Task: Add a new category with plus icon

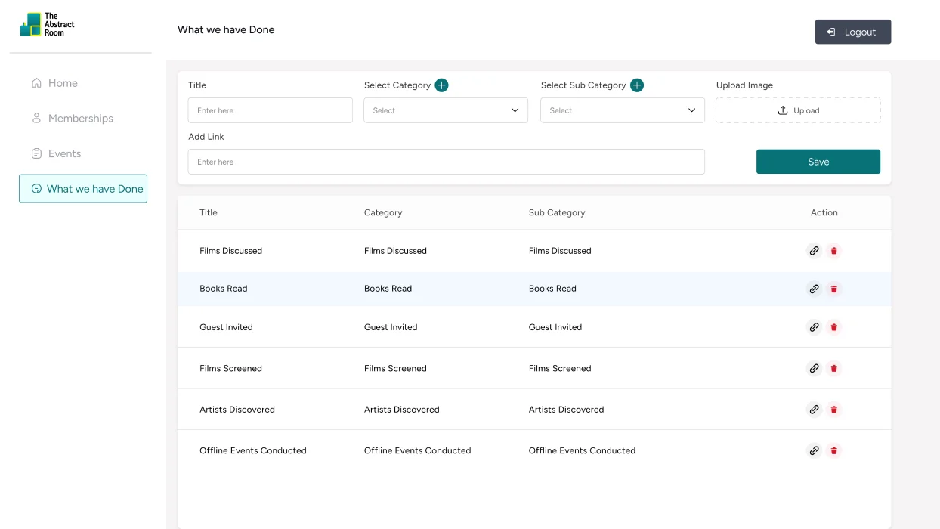Action: point(441,85)
